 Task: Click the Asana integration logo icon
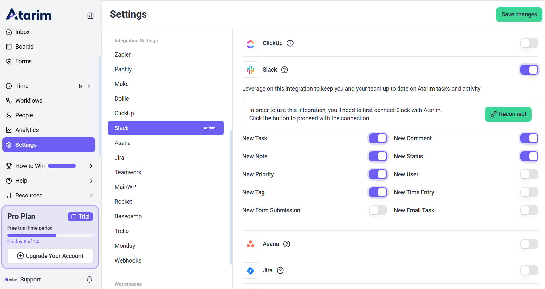coord(251,244)
